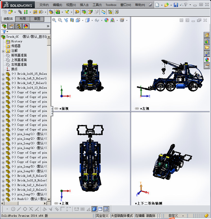Click the Apply Scene icon

pos(112,20)
